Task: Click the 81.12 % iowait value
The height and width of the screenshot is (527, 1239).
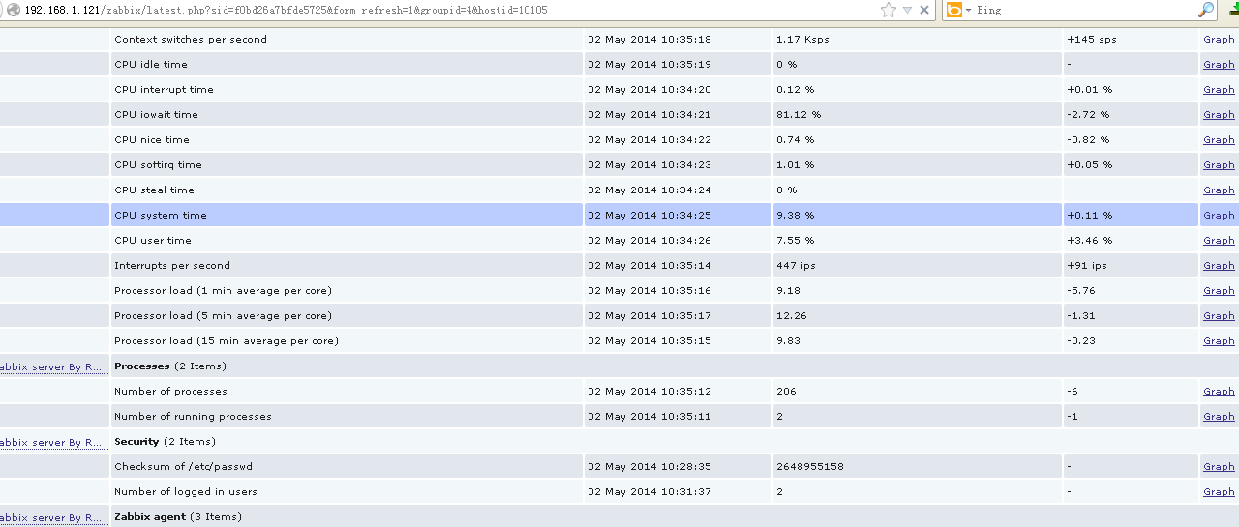Action: [799, 115]
